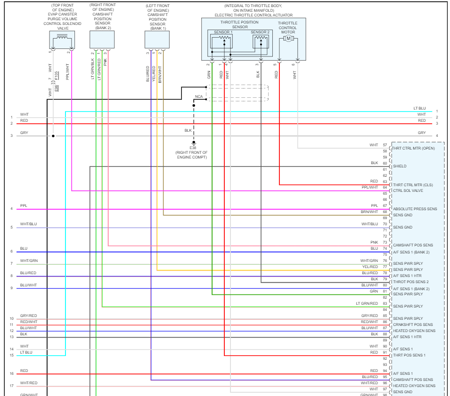Click the F105 connector label
This screenshot has height=396, width=450.
[56, 75]
